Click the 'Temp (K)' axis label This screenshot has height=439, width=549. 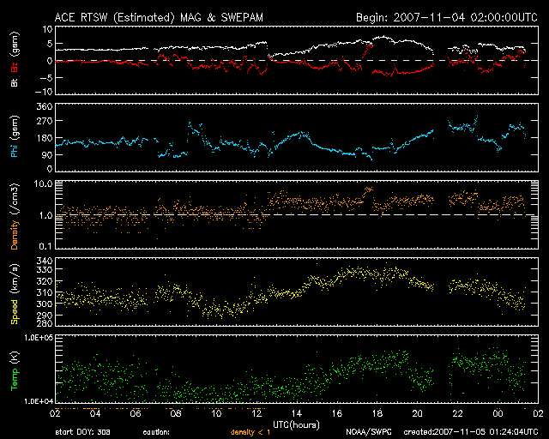[15, 371]
